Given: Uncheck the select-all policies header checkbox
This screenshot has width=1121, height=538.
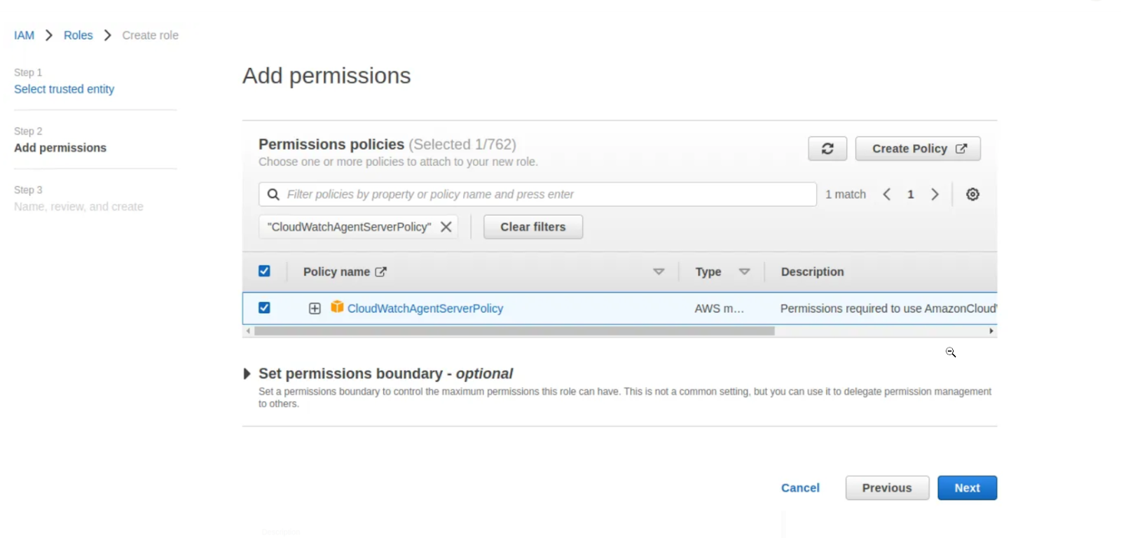Looking at the screenshot, I should [264, 270].
